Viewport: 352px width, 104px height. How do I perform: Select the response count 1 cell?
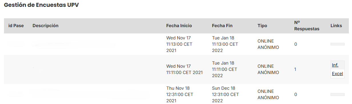tap(295, 69)
